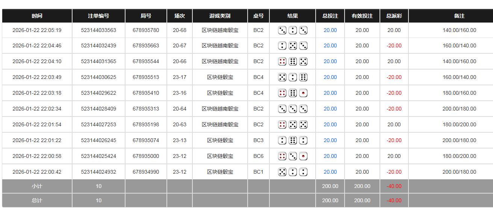Open blue 20.00 bet amount for order 523144029622
493x212 pixels.
(x=330, y=93)
